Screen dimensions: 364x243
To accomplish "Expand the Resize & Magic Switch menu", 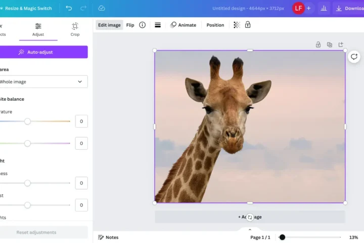I will (28, 8).
